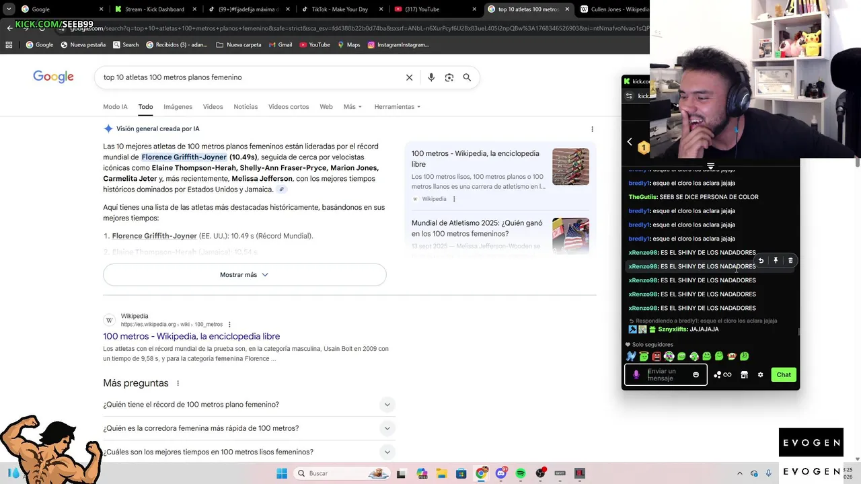This screenshot has width=861, height=484.
Task: Delete the highlighted xRenzo98 chat message
Action: point(790,261)
